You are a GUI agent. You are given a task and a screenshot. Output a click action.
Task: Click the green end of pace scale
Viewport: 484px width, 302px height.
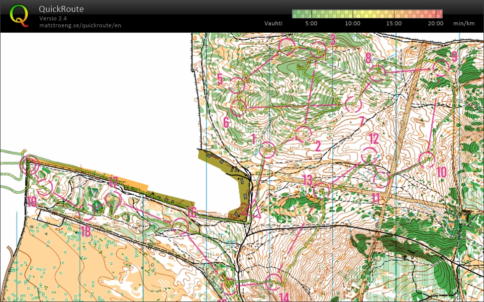296,14
